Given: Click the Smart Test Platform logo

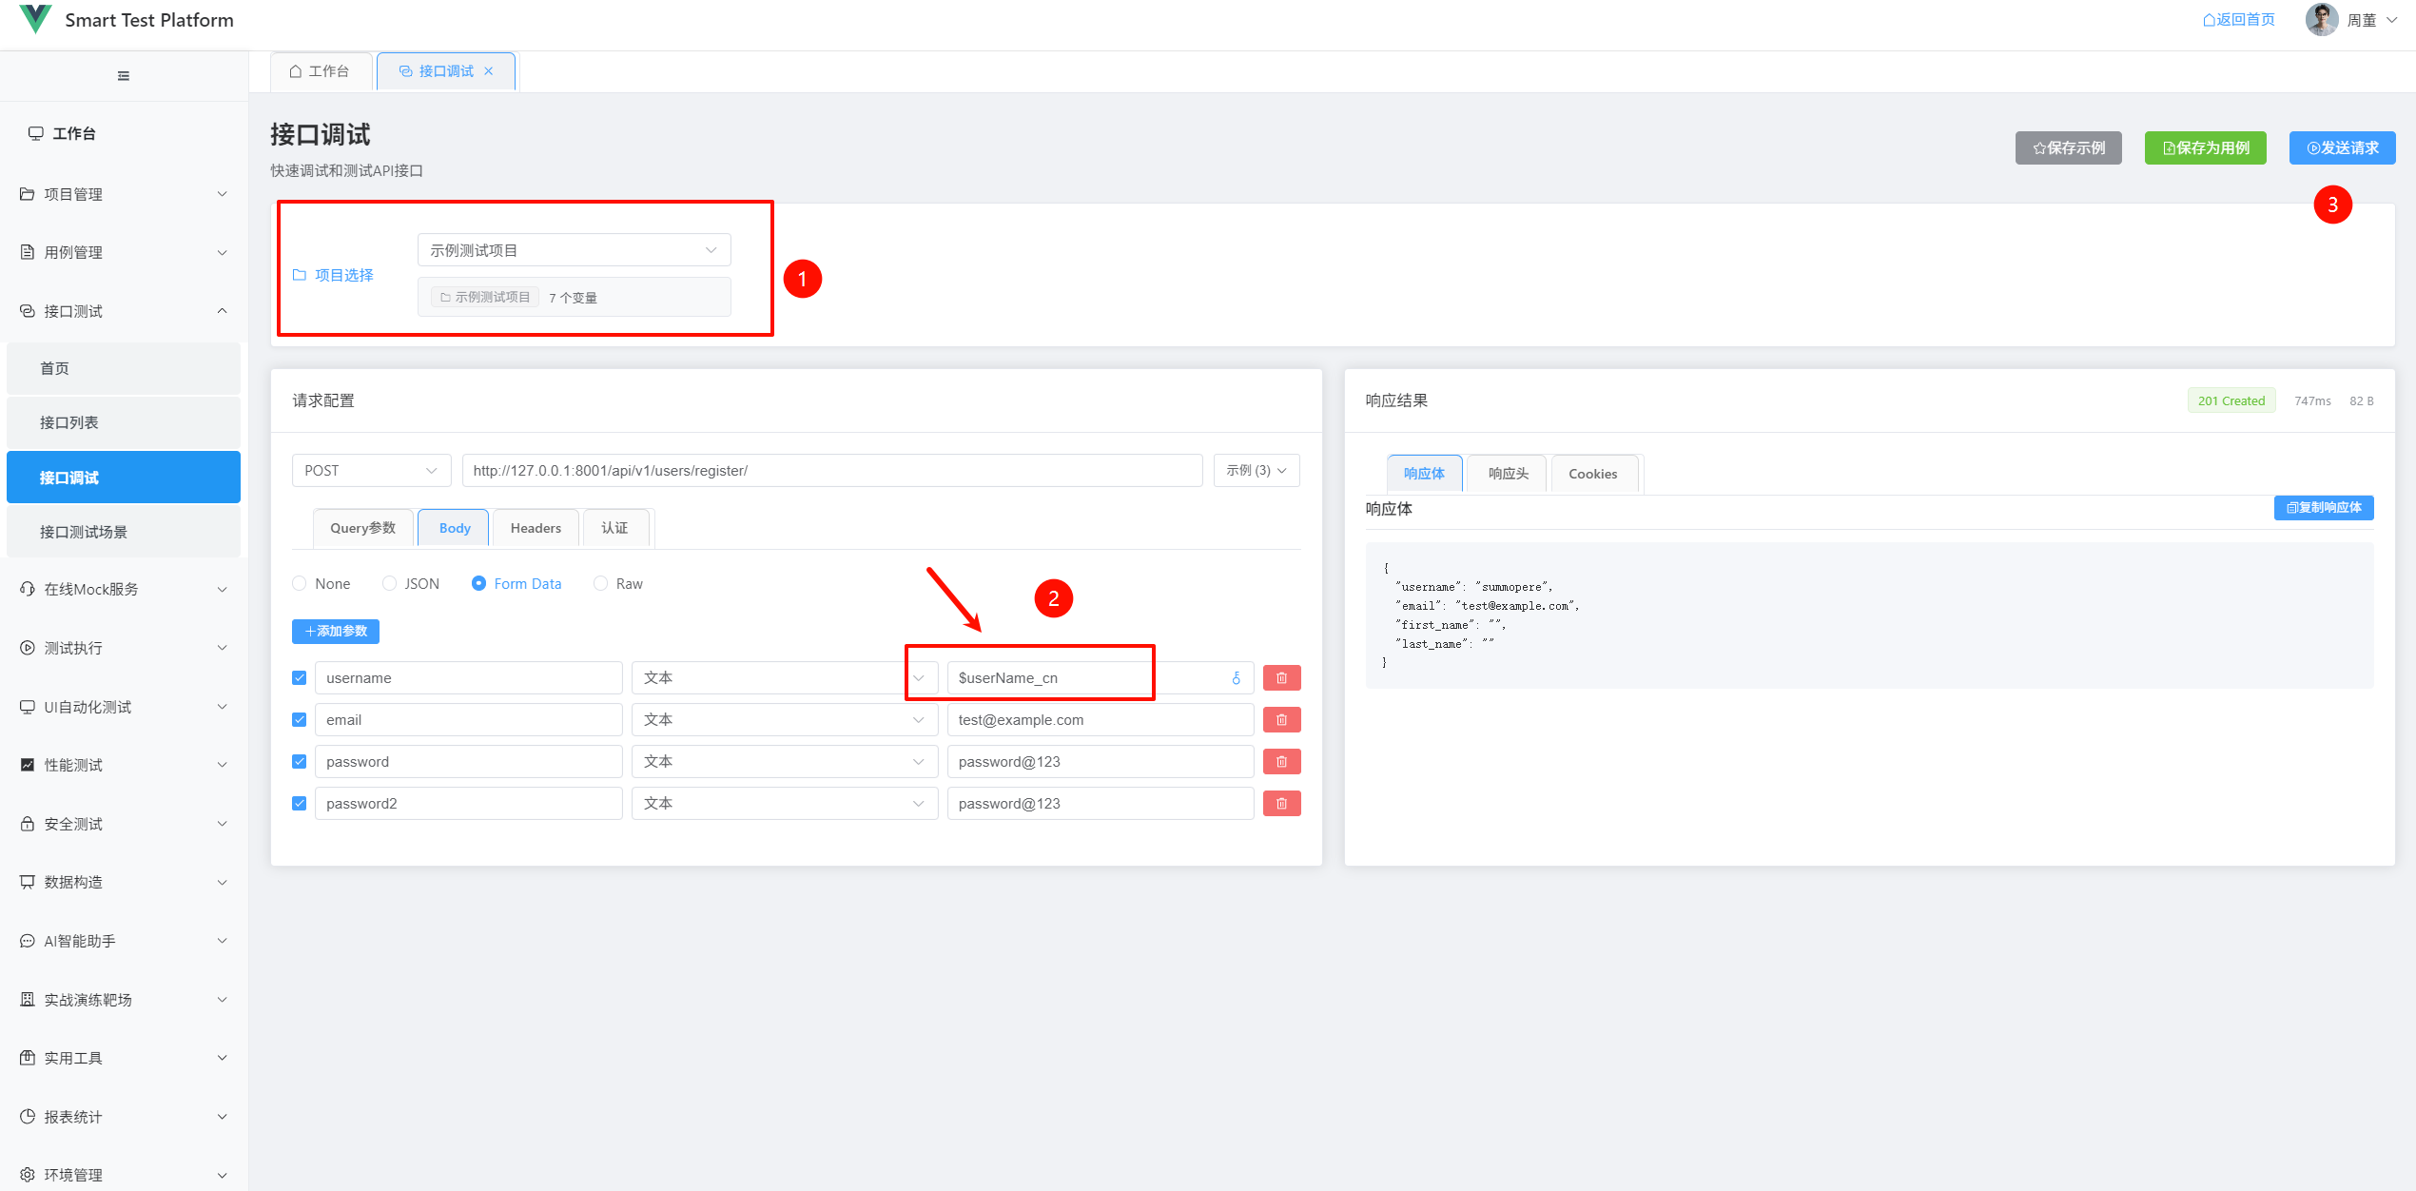Looking at the screenshot, I should [x=35, y=19].
